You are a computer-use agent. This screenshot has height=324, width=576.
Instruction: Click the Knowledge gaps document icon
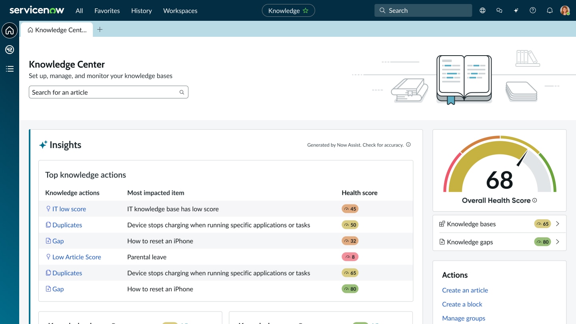pyautogui.click(x=442, y=242)
